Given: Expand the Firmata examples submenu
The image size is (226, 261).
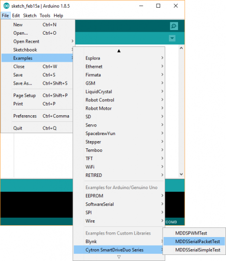Looking at the screenshot, I should (119, 75).
